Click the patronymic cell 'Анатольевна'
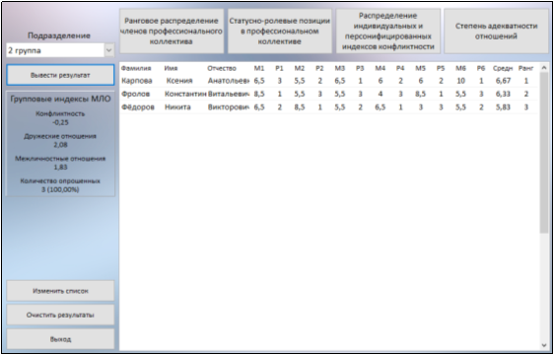 (x=229, y=81)
